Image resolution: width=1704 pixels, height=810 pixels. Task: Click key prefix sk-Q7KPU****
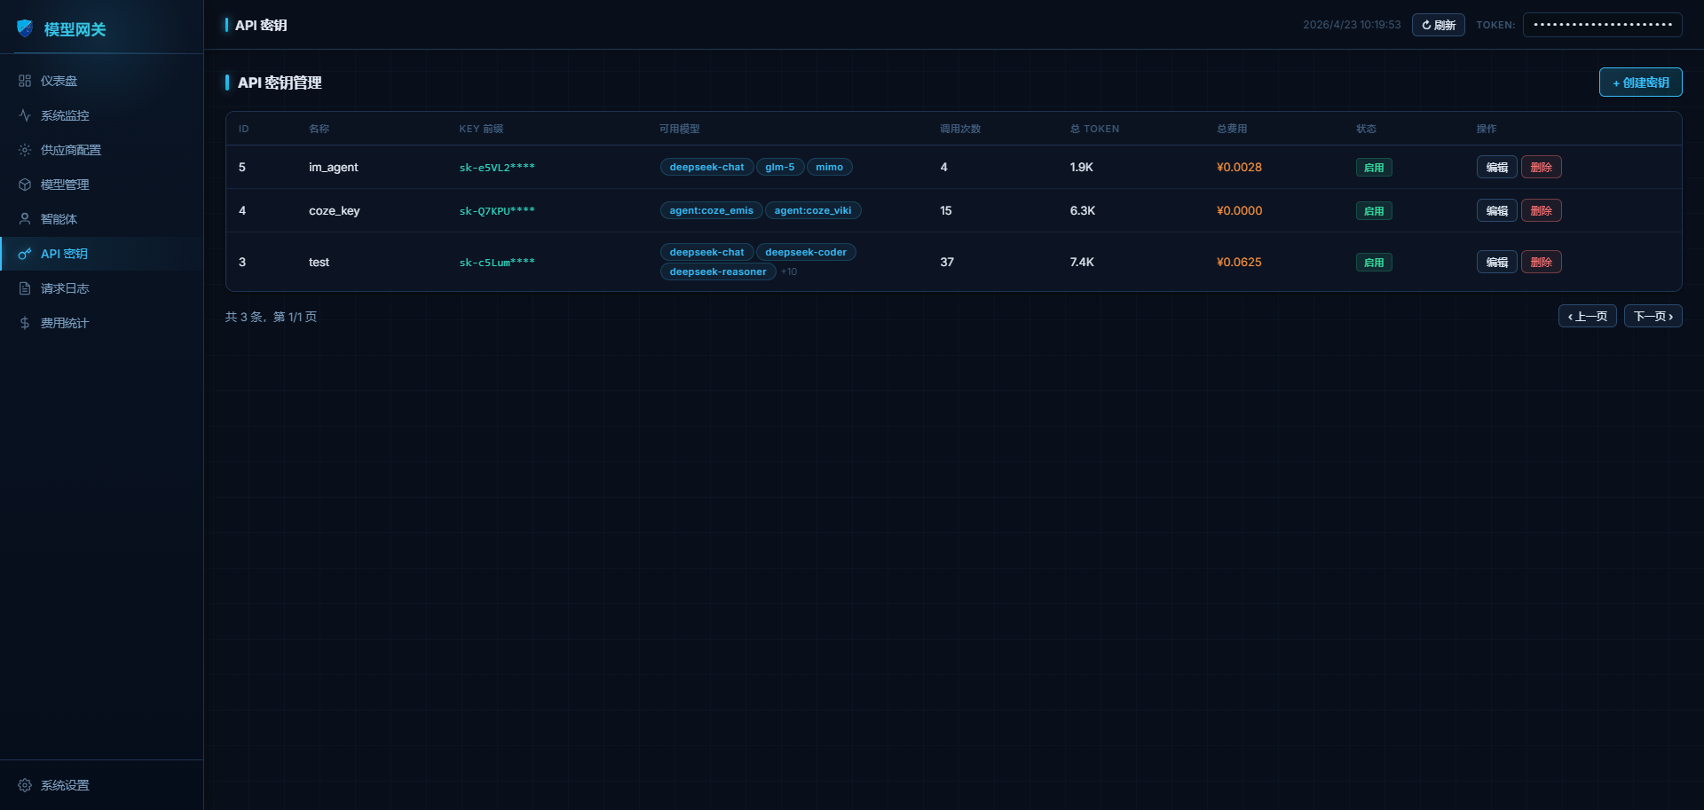coord(497,210)
